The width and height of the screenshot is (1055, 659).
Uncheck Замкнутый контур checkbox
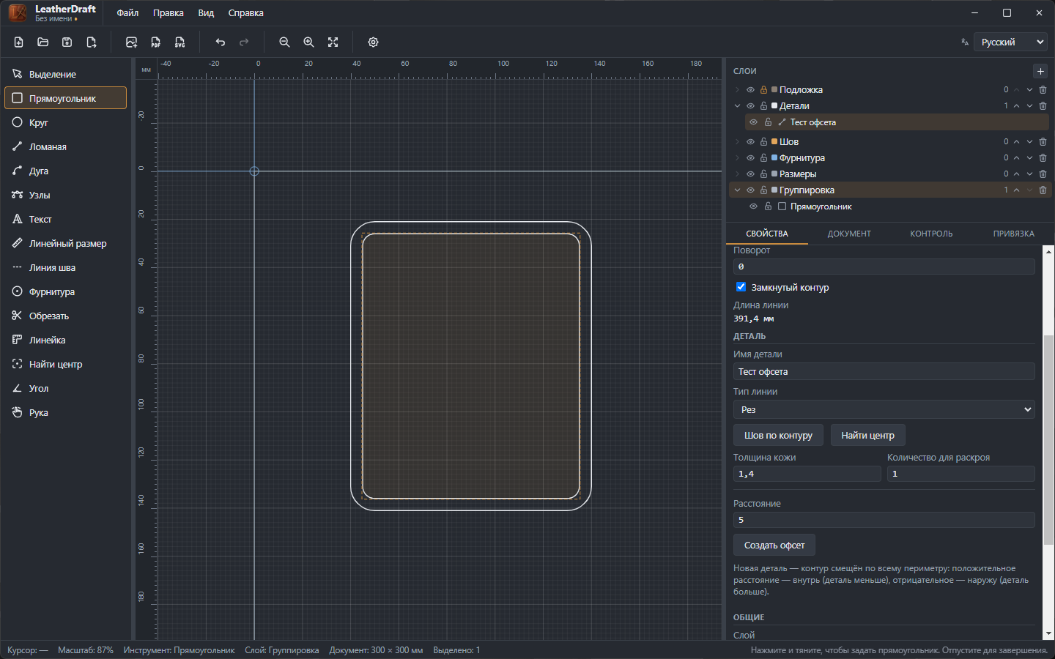coord(741,287)
